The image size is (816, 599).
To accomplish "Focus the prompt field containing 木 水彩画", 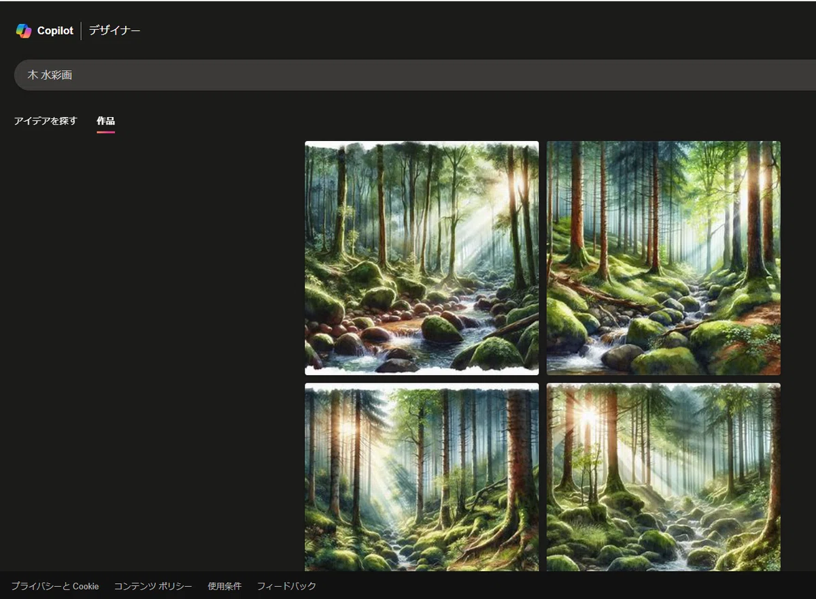I will pyautogui.click(x=415, y=75).
